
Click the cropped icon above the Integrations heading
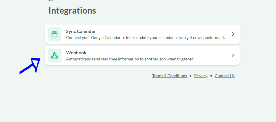(x=50, y=1)
